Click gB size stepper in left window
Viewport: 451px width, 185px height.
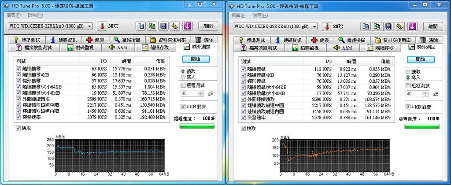[x=201, y=93]
